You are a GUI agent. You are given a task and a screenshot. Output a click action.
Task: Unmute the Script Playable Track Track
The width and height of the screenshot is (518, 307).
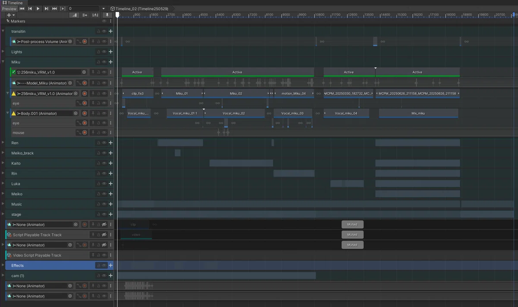(104, 235)
